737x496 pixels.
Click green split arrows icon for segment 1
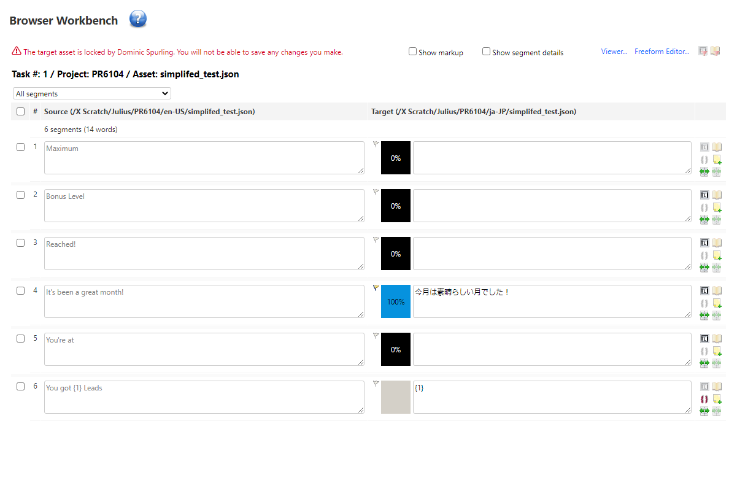(x=704, y=172)
